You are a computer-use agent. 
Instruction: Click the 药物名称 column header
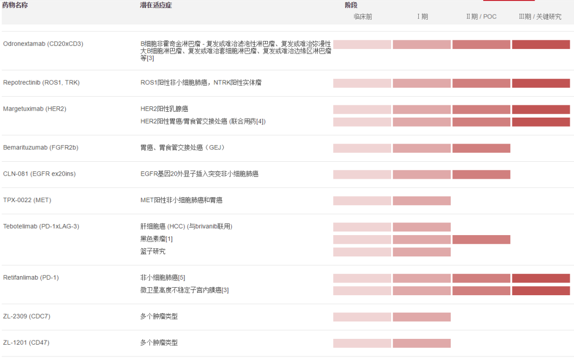point(15,5)
